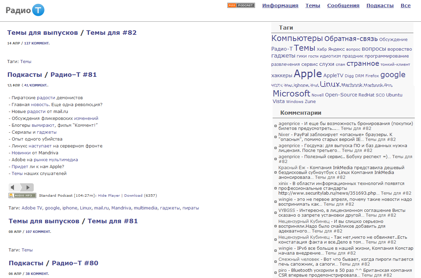Open the Сообщения navigation link

343,6
